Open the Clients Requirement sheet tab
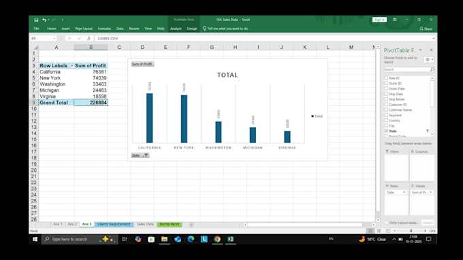The height and width of the screenshot is (260, 463). click(x=114, y=225)
